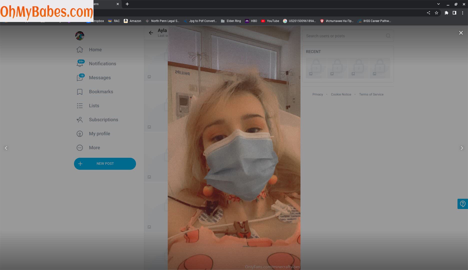Open North Penn Legal S... bookmark
This screenshot has width=468, height=270.
click(x=162, y=21)
